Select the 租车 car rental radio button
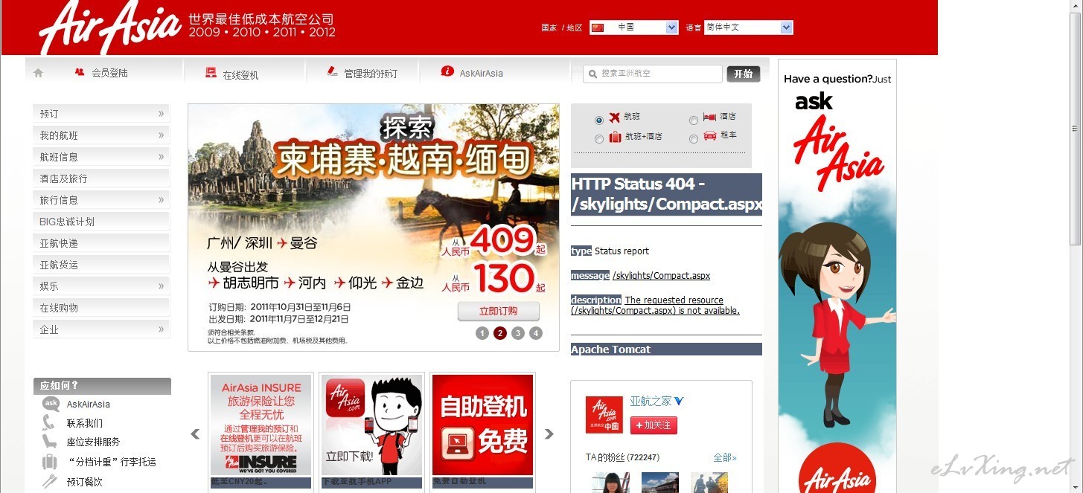Viewport: 1083px width, 493px height. tap(694, 139)
